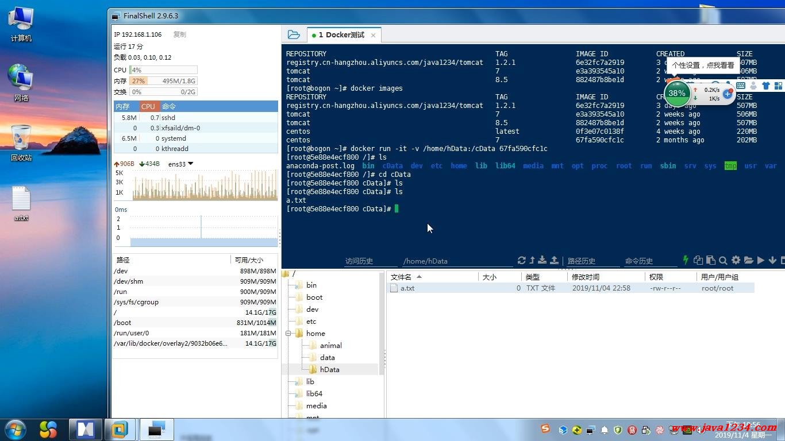This screenshot has height=441, width=785.
Task: Select the kthreadd process row
Action: coord(195,149)
